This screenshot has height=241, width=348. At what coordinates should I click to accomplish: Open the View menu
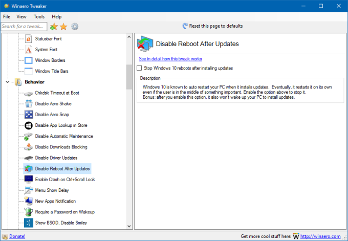21,17
